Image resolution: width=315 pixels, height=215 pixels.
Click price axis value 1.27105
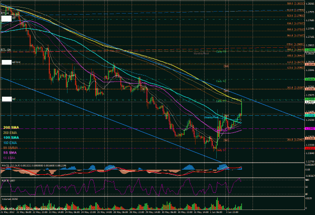(x=310, y=37)
